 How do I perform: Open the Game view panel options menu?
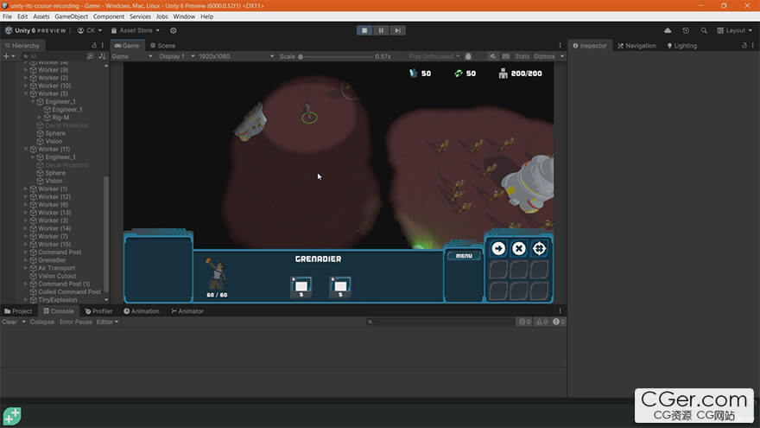tap(560, 45)
